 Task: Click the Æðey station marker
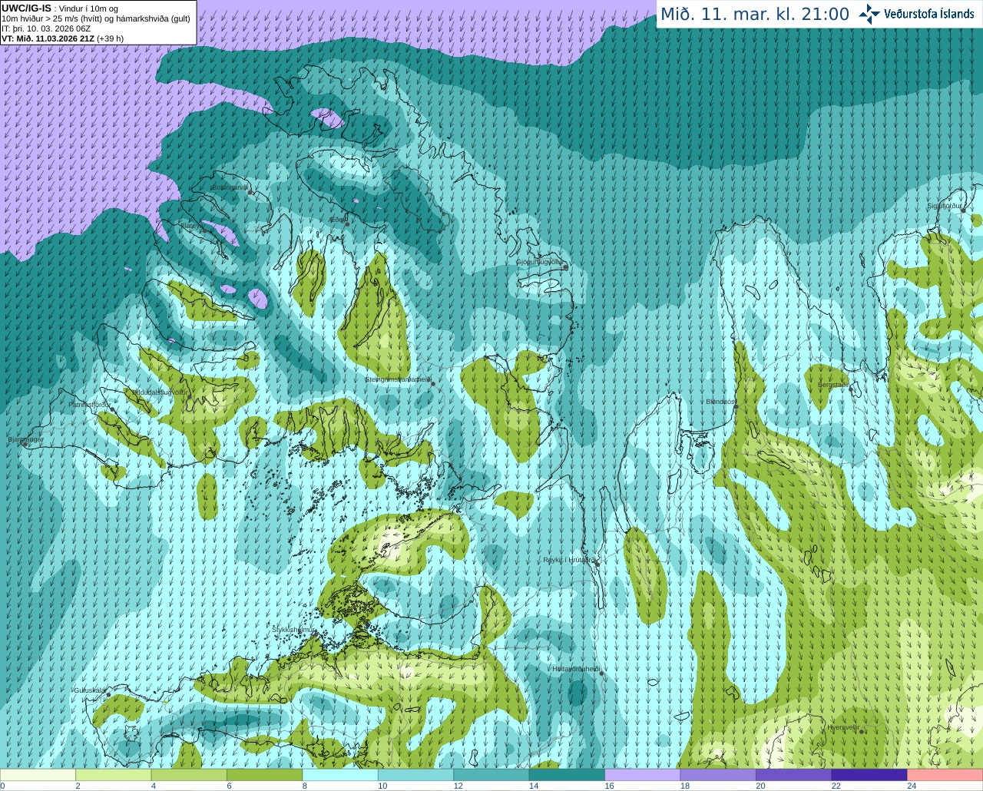(347, 223)
